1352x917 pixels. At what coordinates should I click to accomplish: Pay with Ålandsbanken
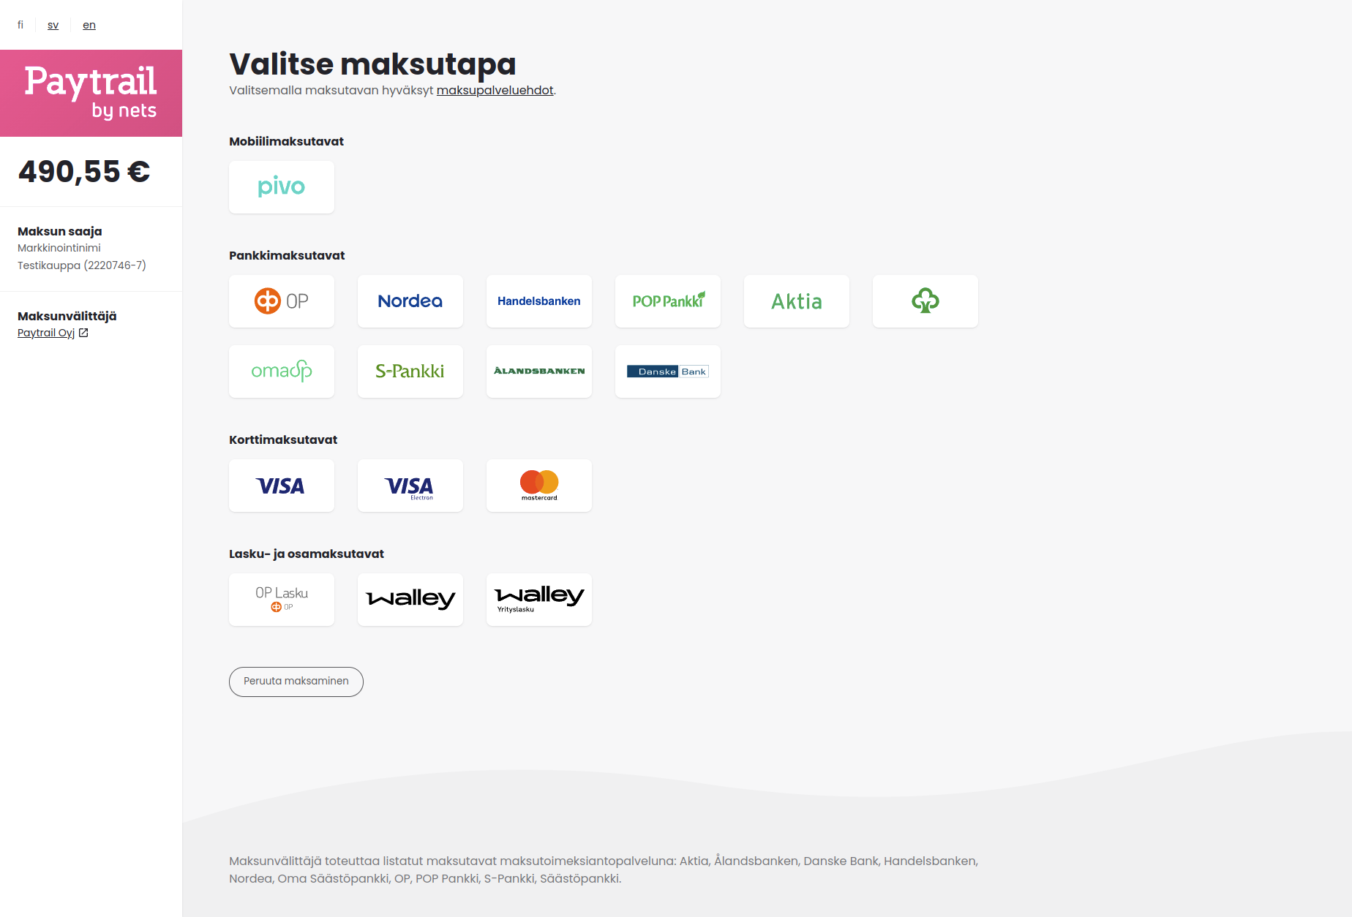[x=539, y=371]
